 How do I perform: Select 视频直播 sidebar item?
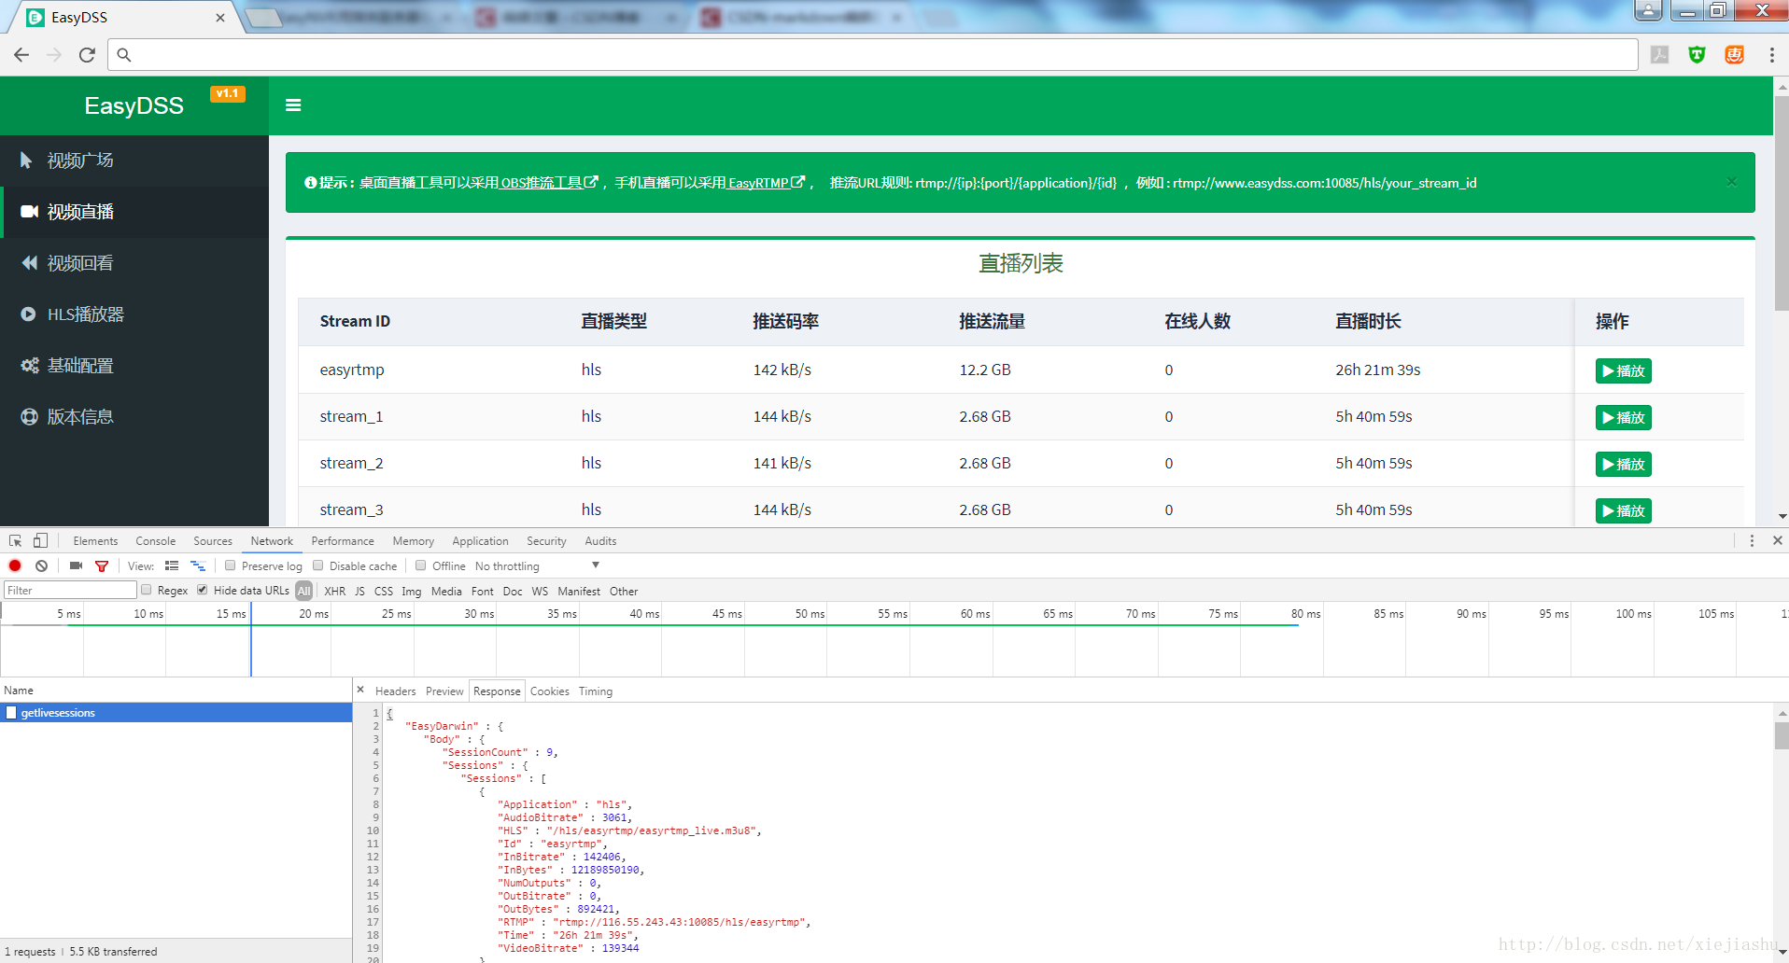point(134,212)
